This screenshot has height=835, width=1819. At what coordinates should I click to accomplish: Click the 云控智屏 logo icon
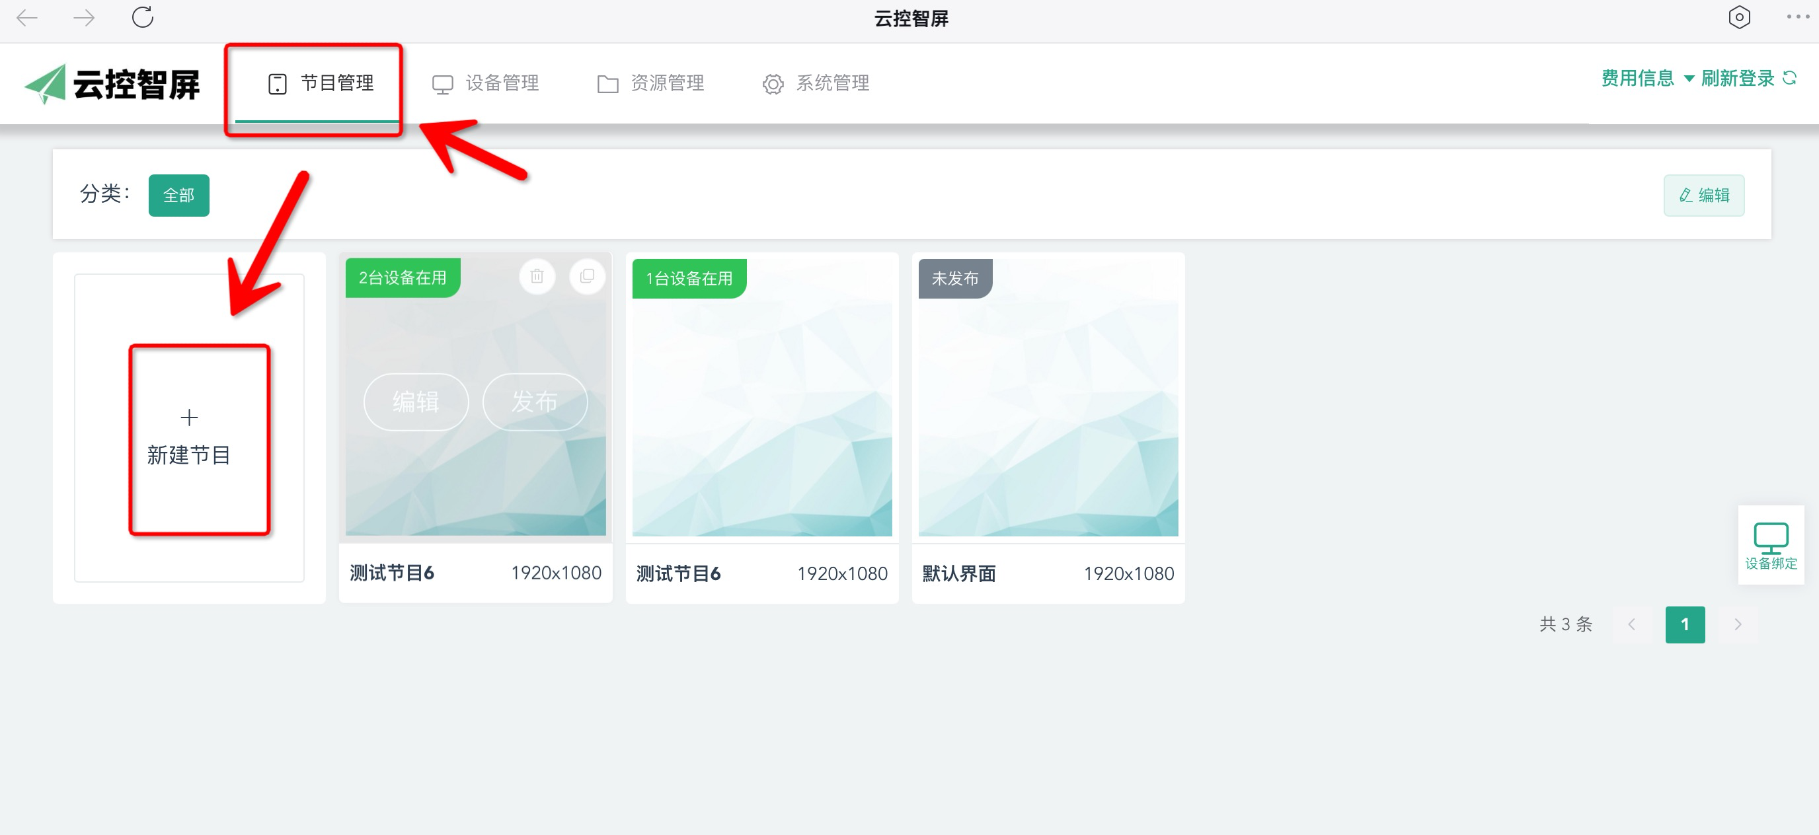[46, 83]
